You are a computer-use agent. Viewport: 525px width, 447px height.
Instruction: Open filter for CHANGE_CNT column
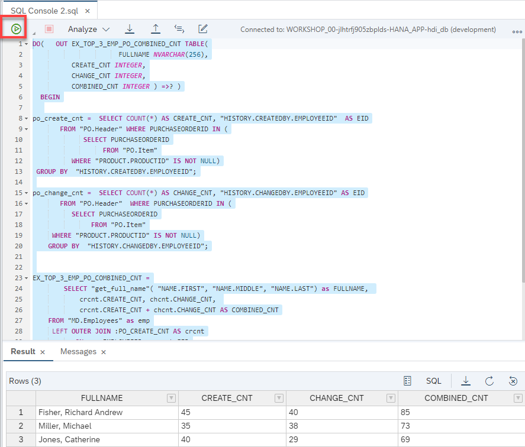pos(391,398)
